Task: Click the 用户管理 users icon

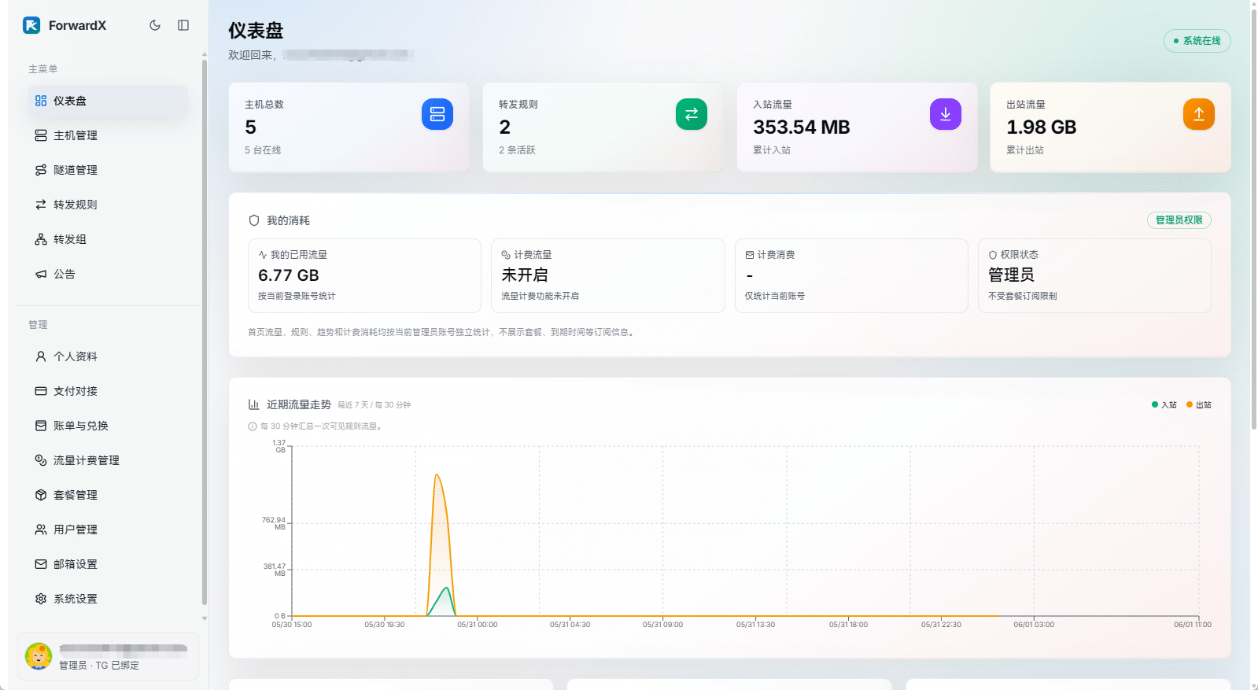Action: tap(41, 529)
